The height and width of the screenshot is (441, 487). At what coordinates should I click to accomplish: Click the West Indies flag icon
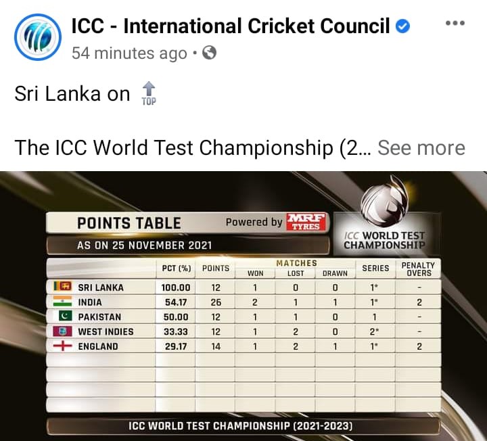pyautogui.click(x=62, y=331)
